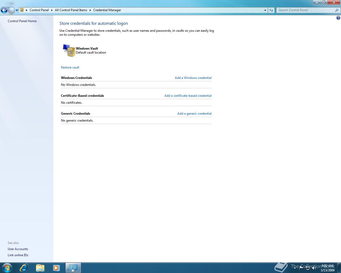Click the Forward navigation arrow

click(11, 10)
